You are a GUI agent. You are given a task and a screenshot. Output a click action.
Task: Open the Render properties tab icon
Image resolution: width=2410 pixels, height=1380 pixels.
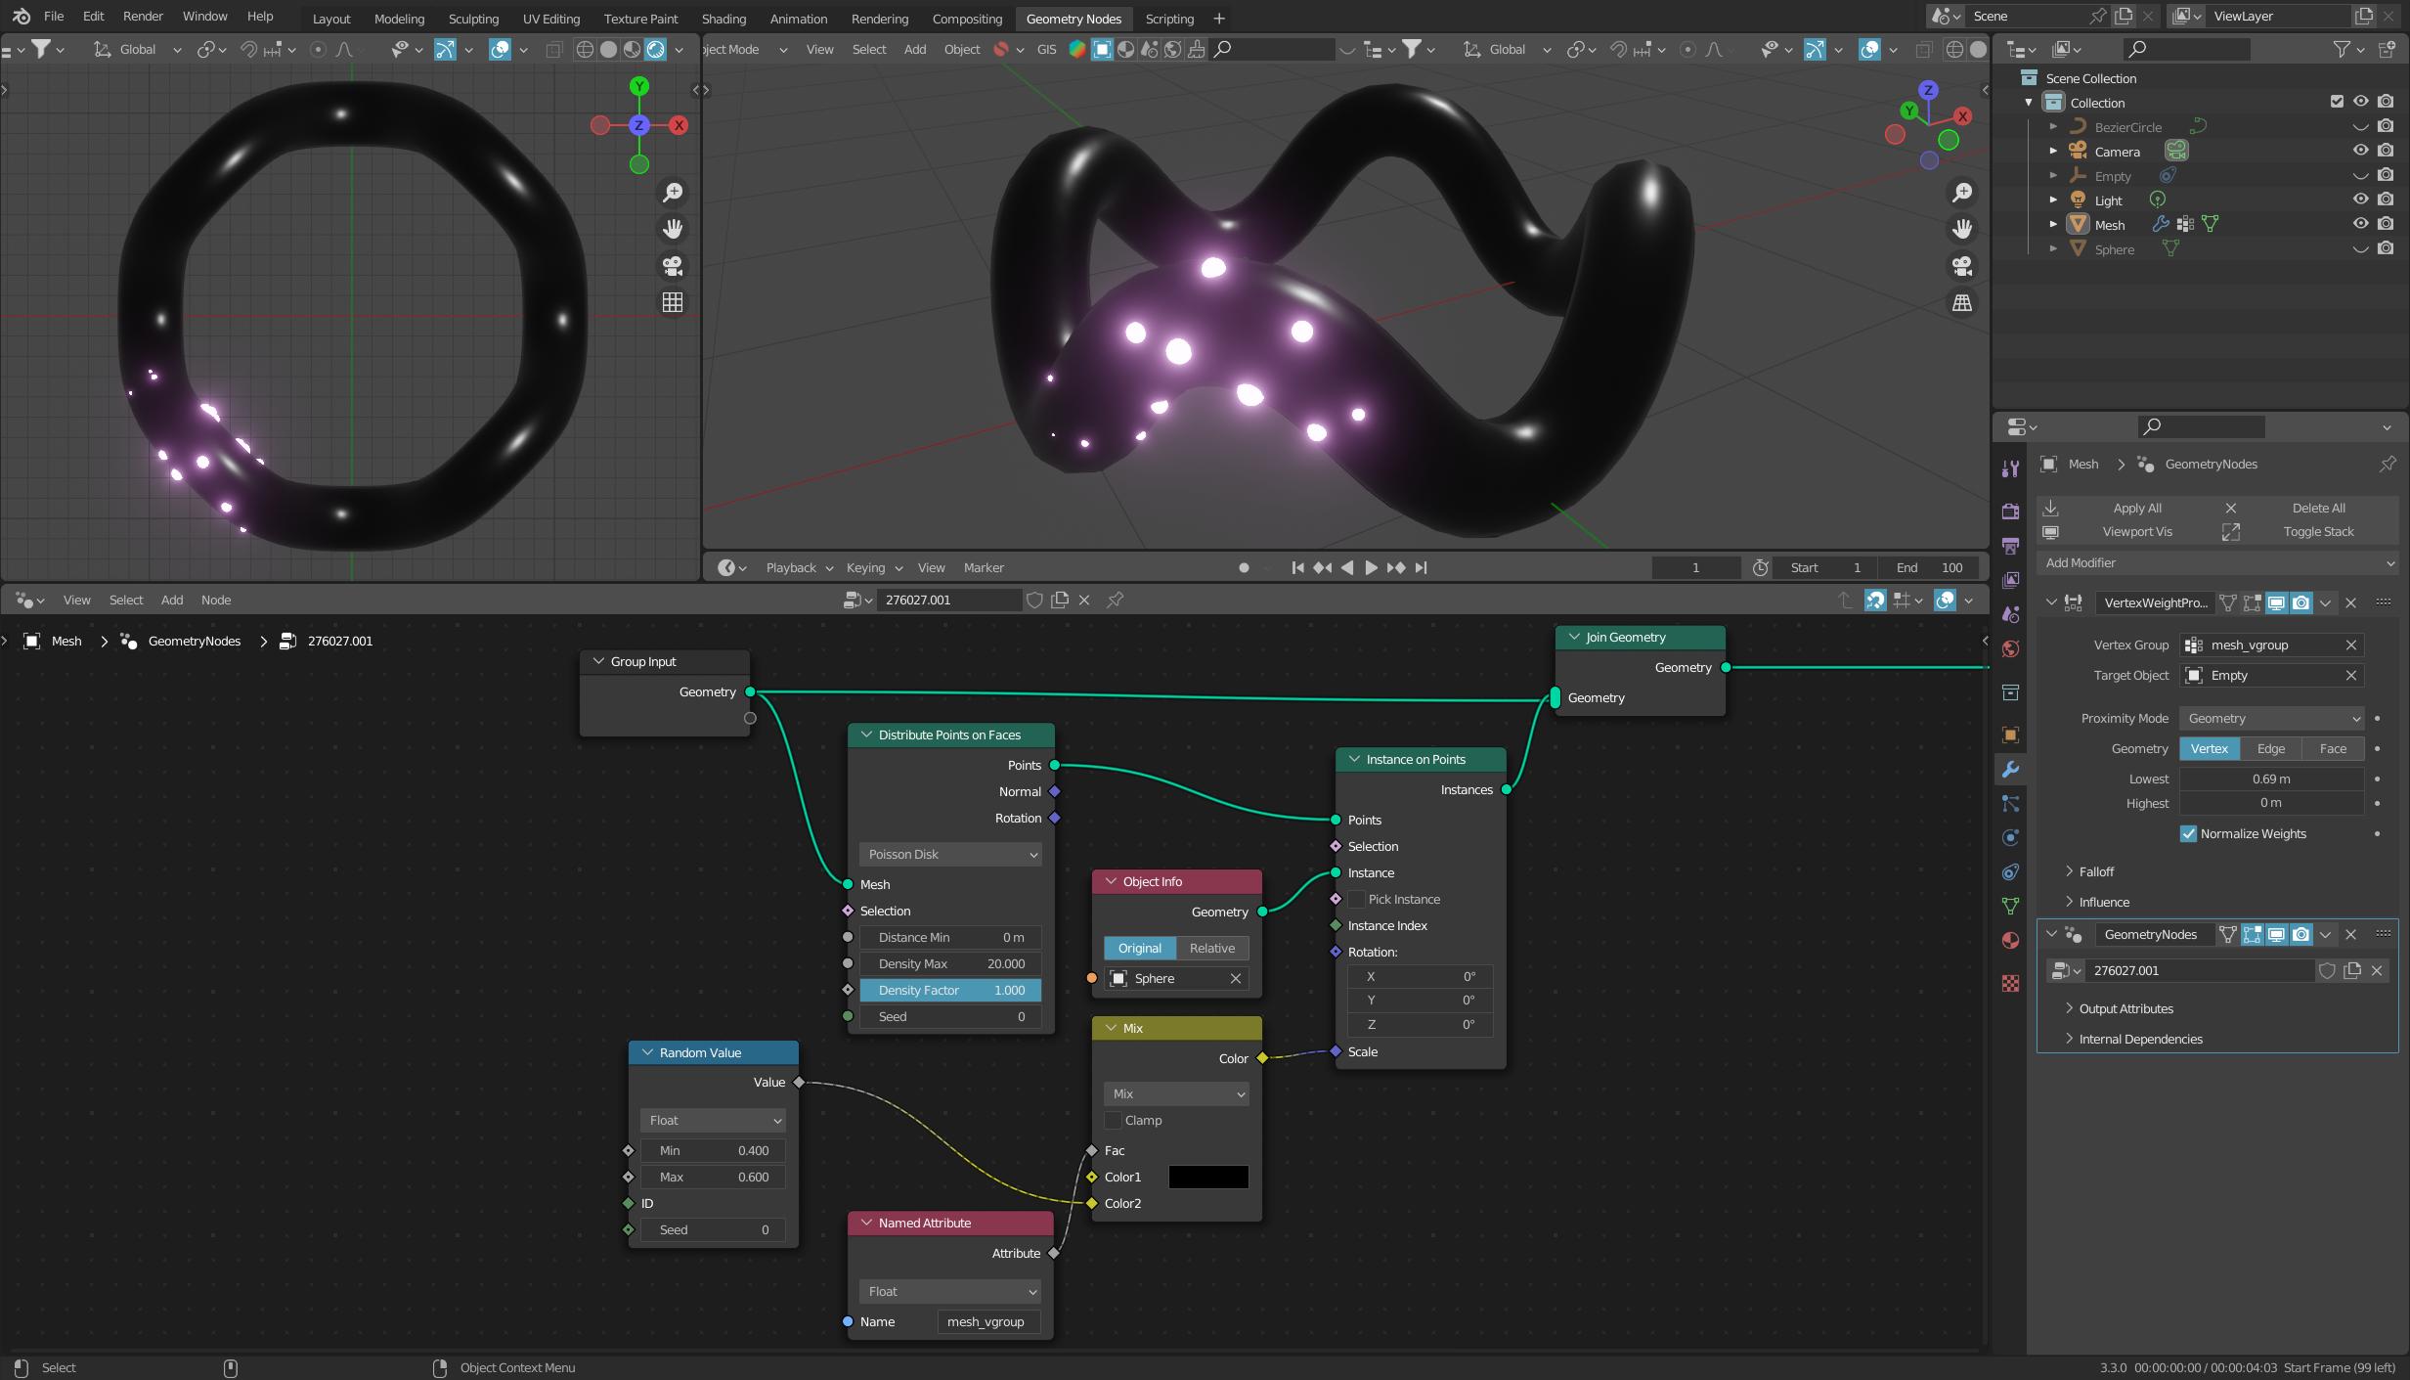pyautogui.click(x=2010, y=511)
